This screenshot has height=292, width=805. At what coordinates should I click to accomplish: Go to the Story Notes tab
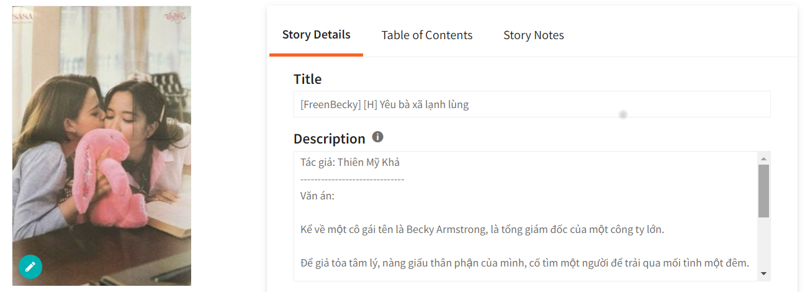[533, 35]
